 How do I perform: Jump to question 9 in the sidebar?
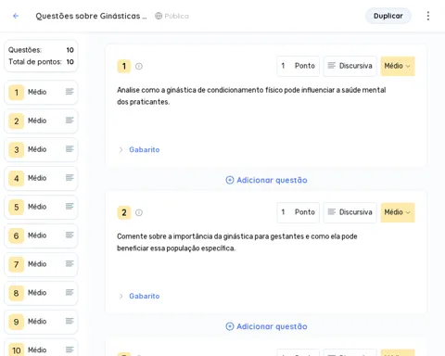(x=41, y=322)
